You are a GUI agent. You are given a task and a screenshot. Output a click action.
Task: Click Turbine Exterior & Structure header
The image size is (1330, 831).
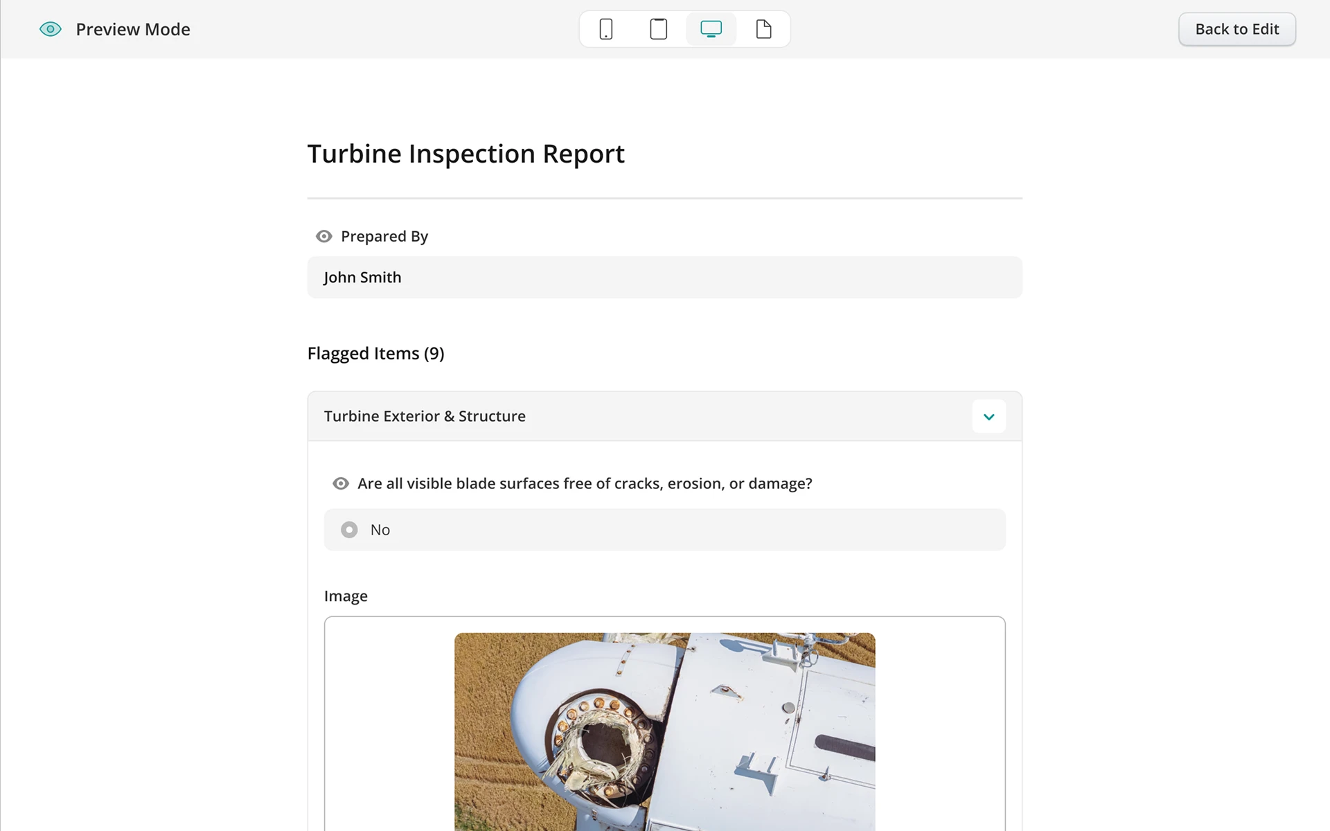(x=425, y=416)
